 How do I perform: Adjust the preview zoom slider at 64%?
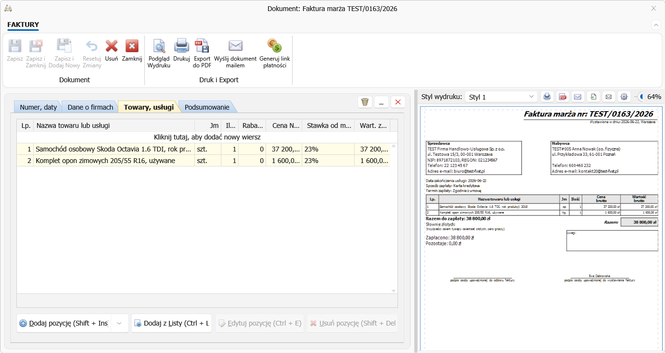[641, 97]
